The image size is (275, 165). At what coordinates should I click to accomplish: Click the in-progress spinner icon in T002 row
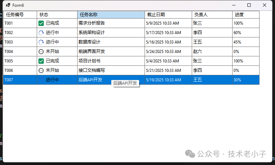[41, 33]
